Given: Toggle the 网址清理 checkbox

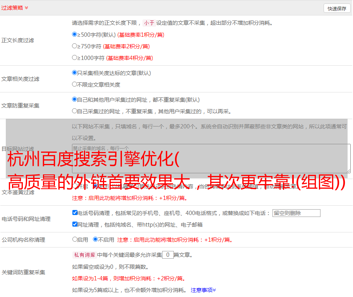Looking at the screenshot, I should (75, 224).
